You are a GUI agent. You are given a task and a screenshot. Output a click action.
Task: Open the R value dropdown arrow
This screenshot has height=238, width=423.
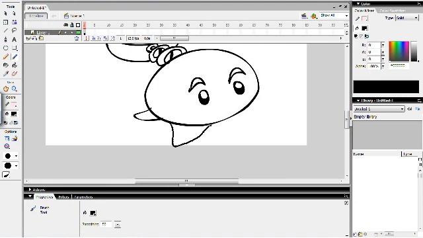coord(383,45)
